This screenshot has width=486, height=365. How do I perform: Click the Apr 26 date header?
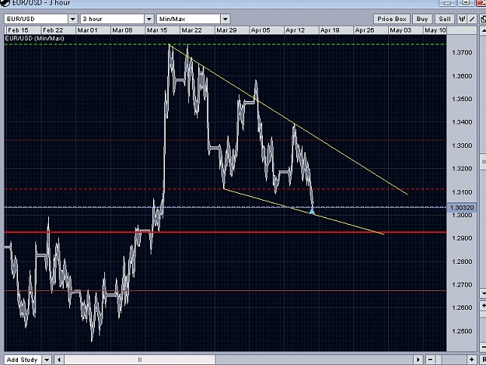pos(365,30)
